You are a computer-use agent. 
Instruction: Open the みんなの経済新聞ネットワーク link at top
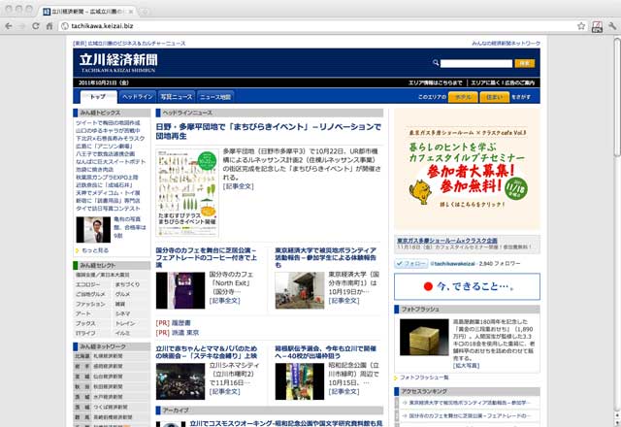point(506,43)
